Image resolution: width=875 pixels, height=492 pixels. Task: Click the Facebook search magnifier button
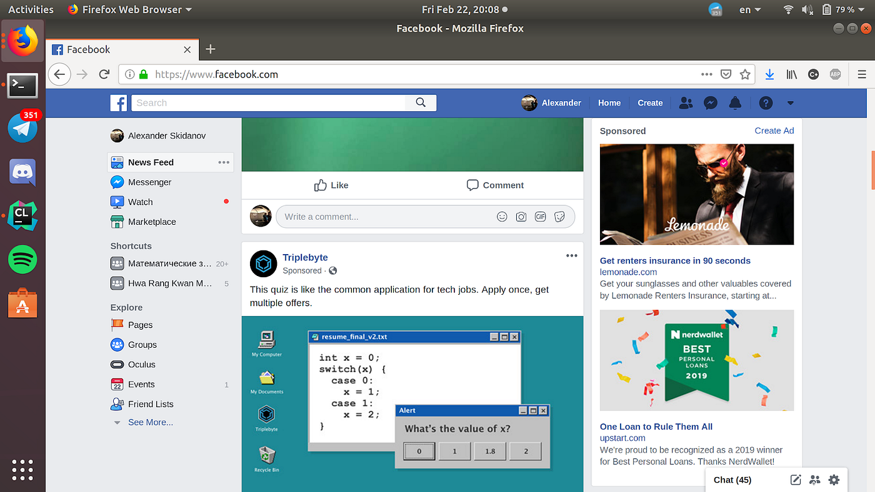point(421,103)
